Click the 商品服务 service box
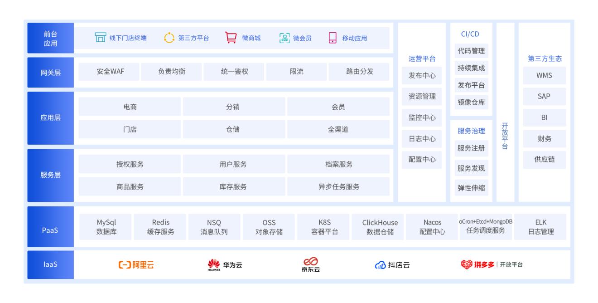 click(130, 186)
